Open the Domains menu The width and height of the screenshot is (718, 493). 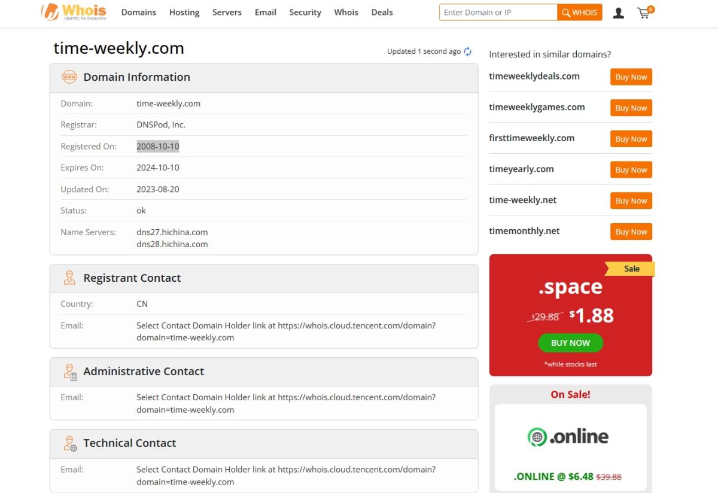(138, 13)
